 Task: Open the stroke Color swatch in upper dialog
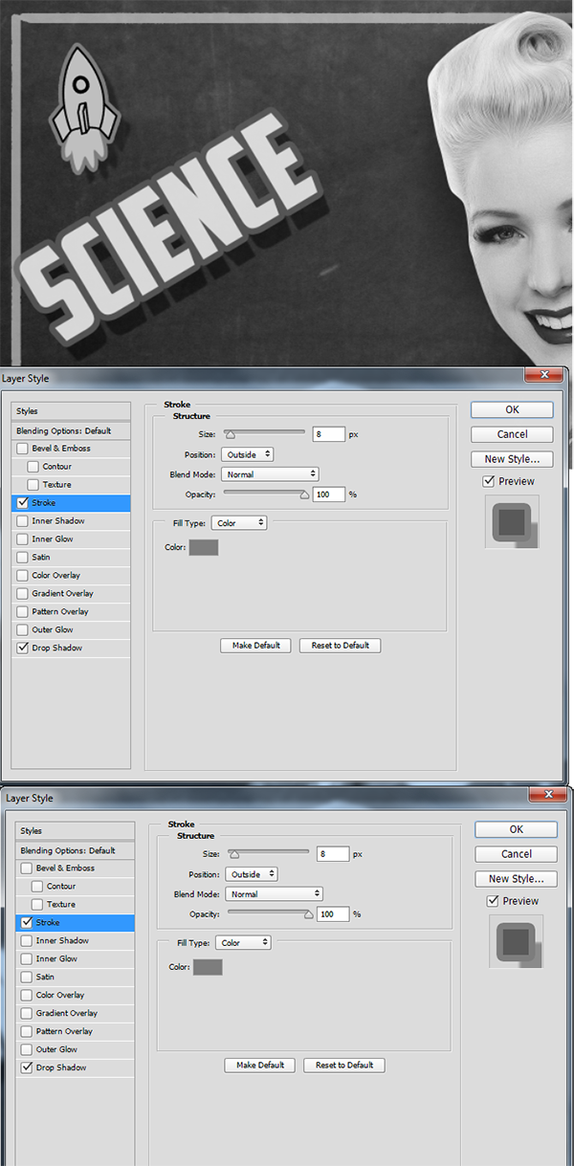204,547
